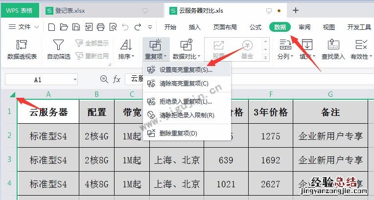The width and height of the screenshot is (374, 200).
Task: Open the 文件 menu
Action: [x=23, y=27]
